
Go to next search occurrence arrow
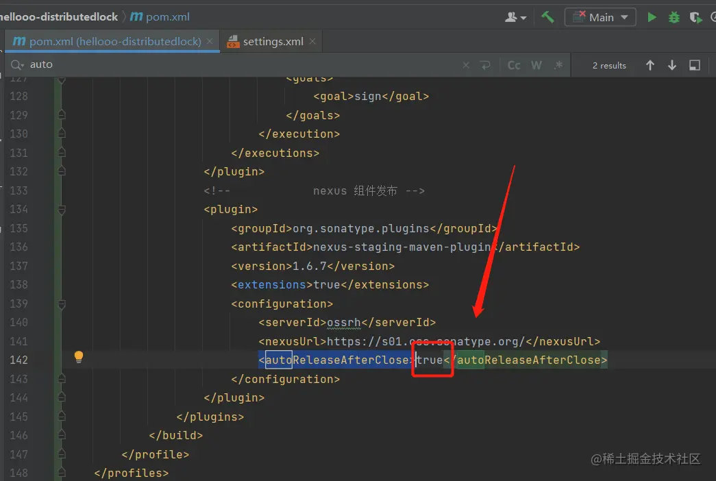[671, 65]
